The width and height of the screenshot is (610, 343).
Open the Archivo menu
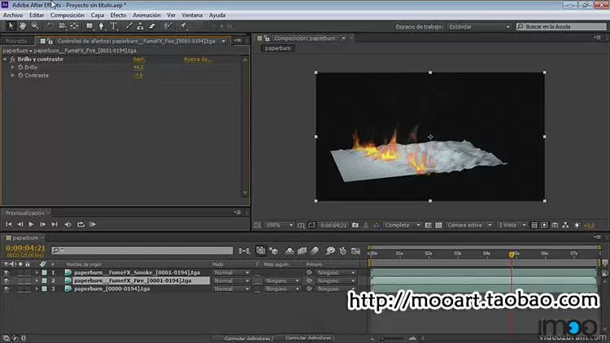click(x=13, y=15)
